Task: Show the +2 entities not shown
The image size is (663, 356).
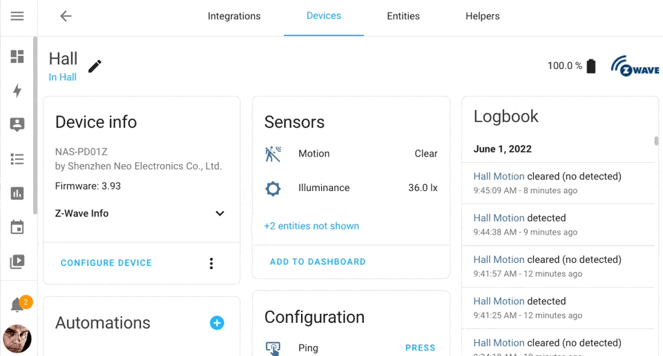Action: [x=311, y=226]
